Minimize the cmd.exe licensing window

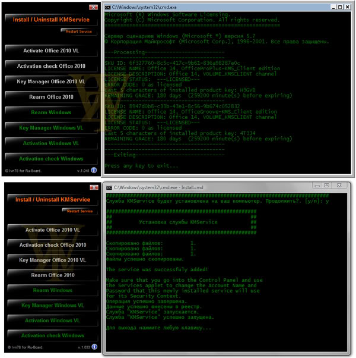click(333, 7)
